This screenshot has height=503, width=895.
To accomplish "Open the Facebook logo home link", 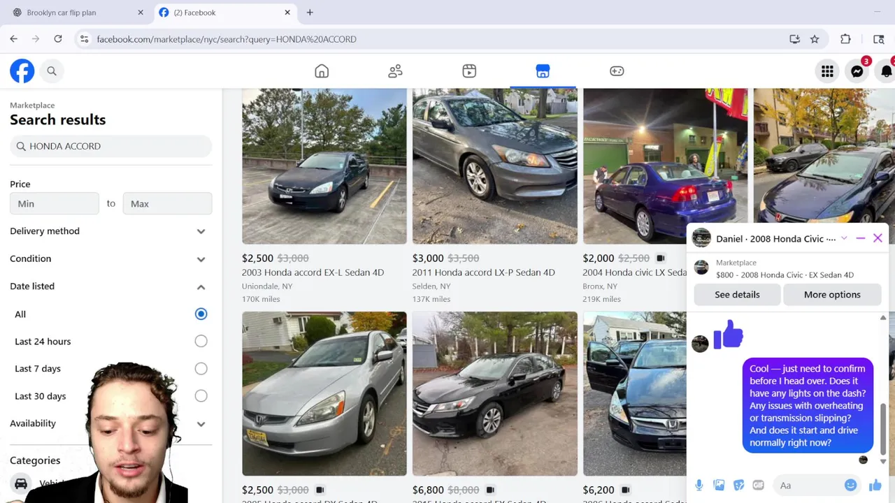I will (x=22, y=71).
